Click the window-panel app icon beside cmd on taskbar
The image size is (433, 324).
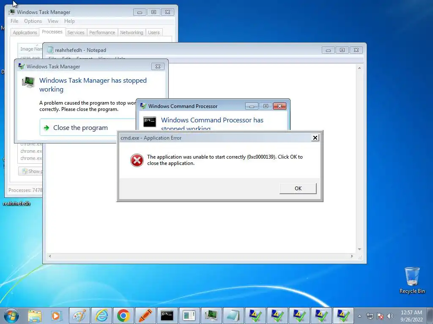(189, 316)
